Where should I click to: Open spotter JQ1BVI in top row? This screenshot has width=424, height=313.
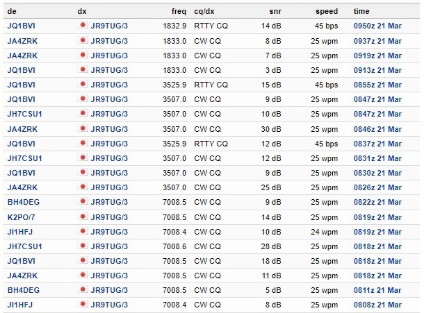coord(21,26)
